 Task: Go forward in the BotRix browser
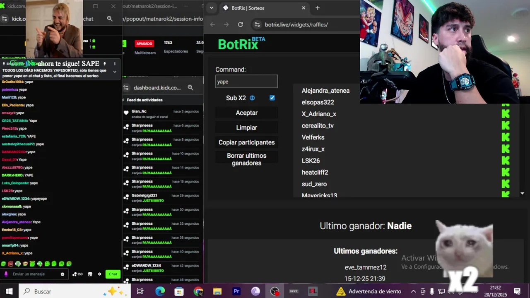tap(226, 24)
